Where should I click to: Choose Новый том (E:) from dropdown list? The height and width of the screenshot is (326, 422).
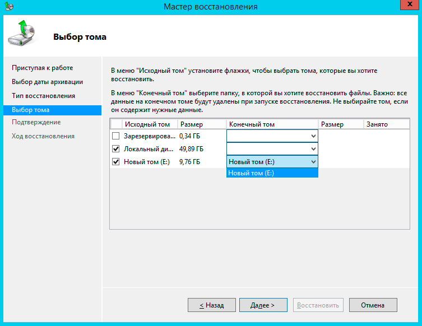(x=272, y=173)
